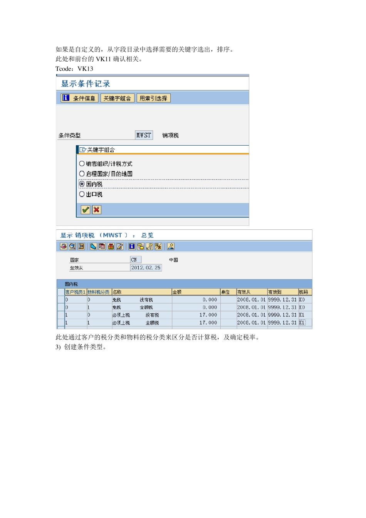Click the yellow key combination icon

(141, 246)
